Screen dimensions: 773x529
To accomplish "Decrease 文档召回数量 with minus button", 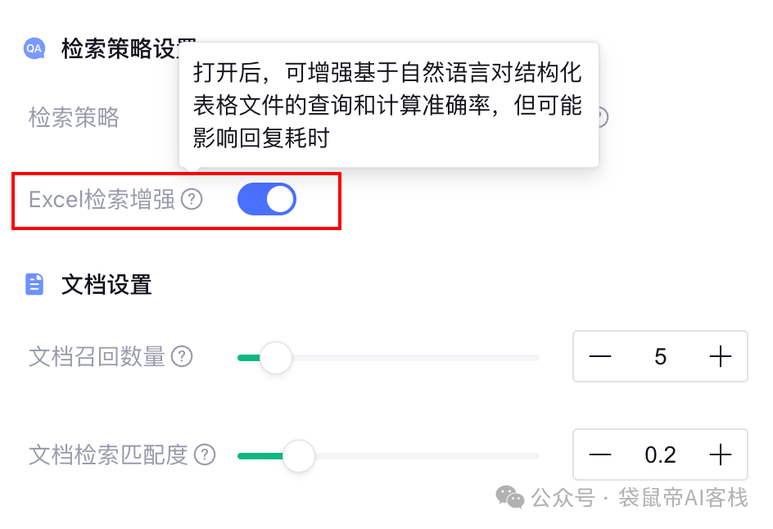I will coord(600,357).
